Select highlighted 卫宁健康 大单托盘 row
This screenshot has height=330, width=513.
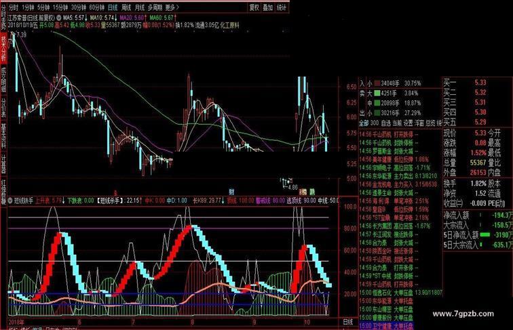tap(386, 326)
